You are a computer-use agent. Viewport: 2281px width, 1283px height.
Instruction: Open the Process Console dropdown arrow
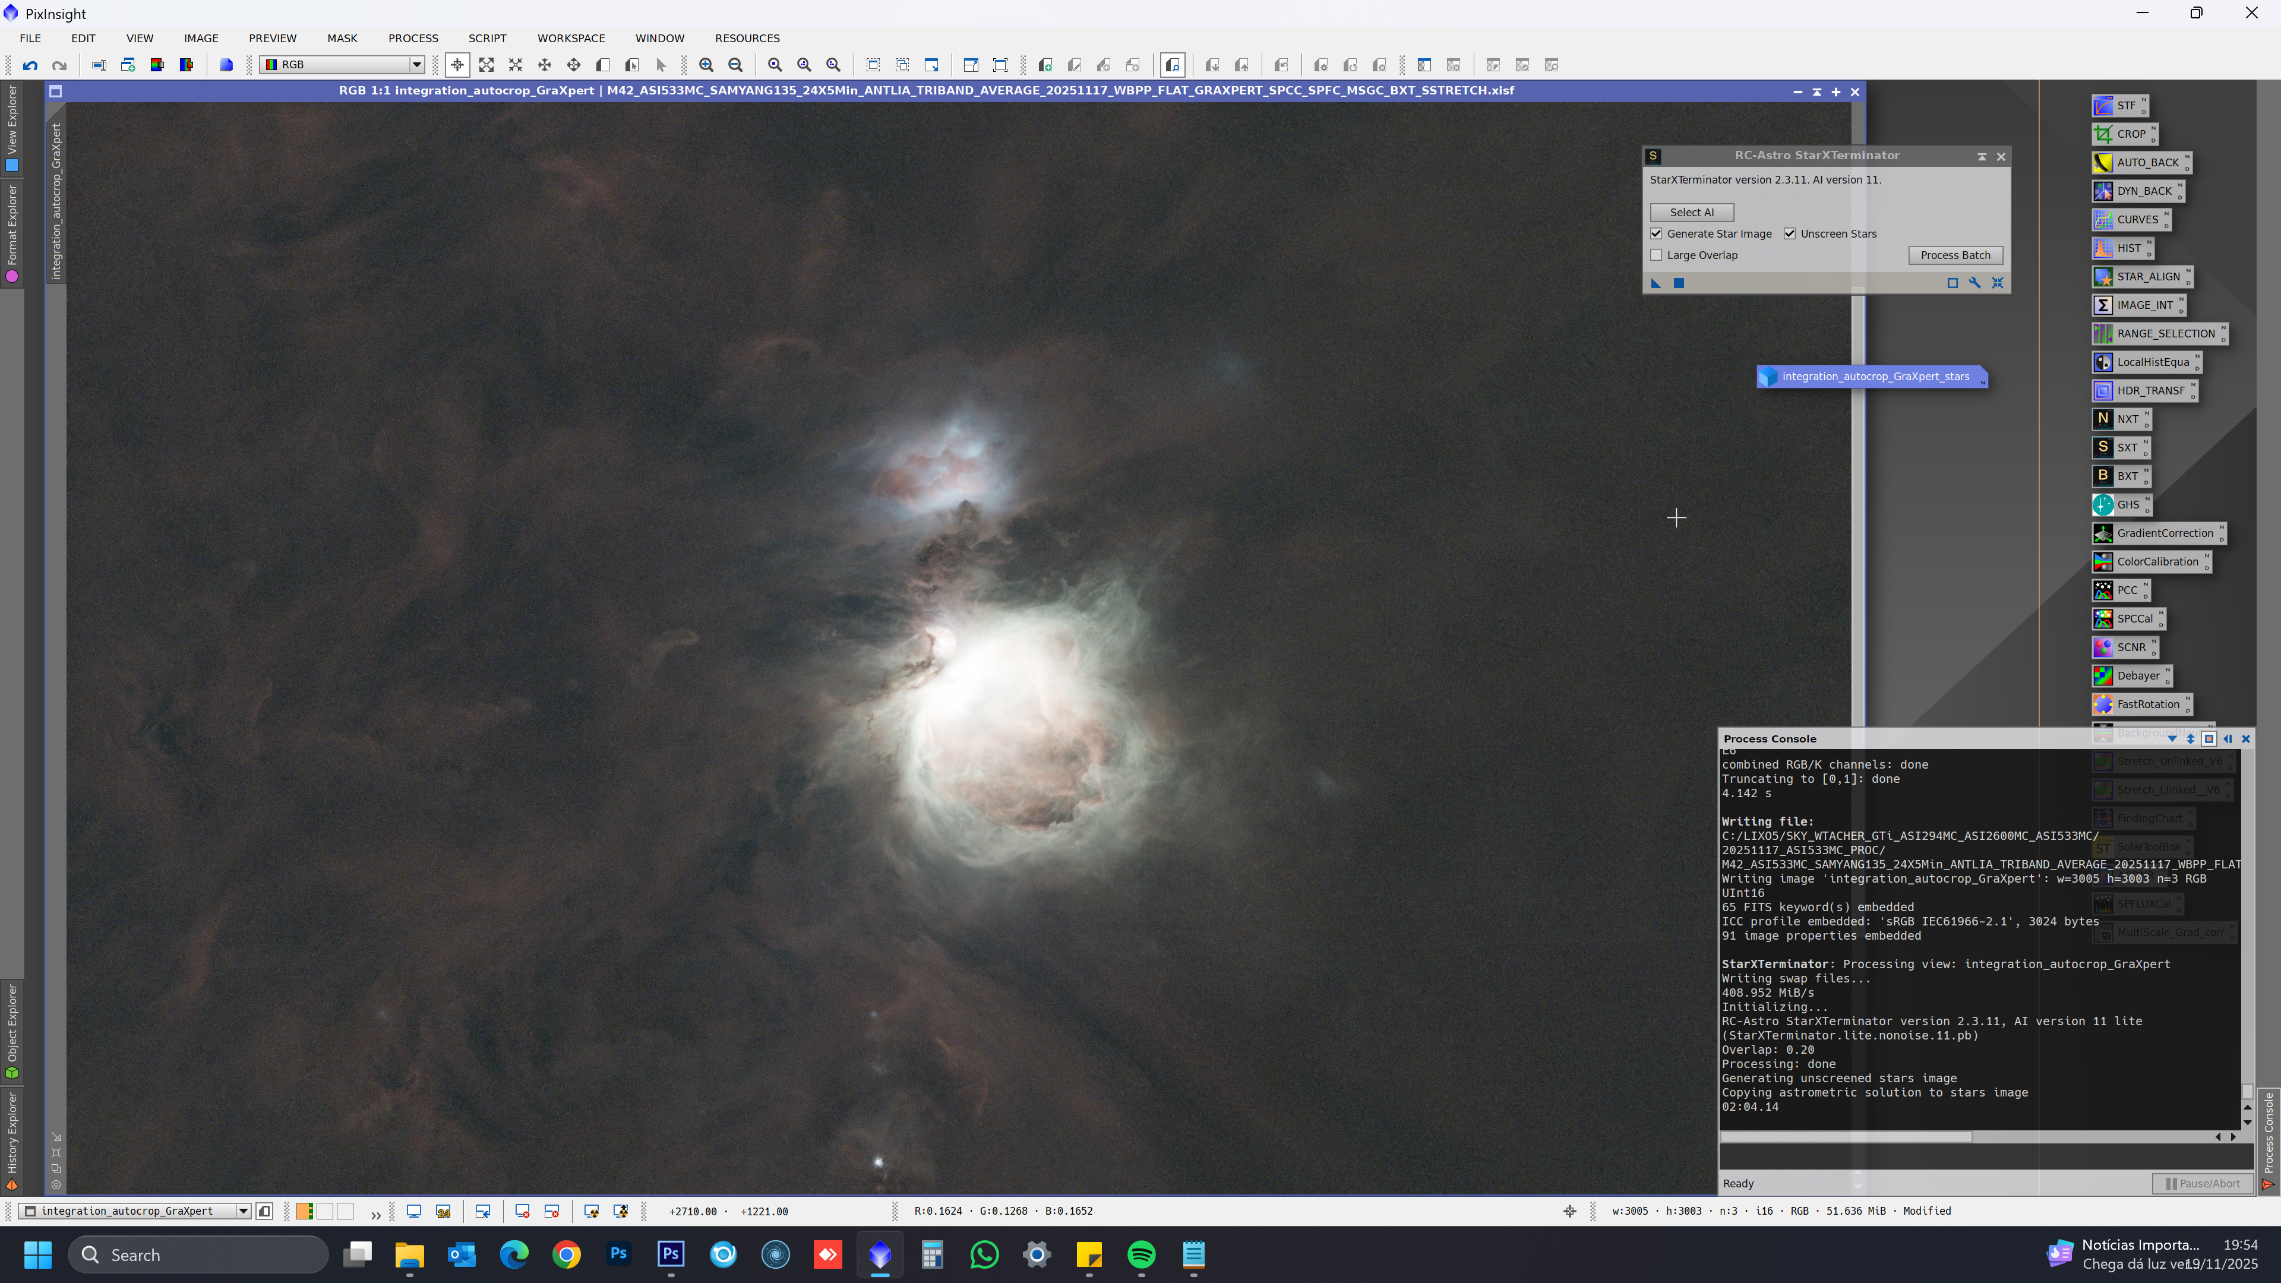[2172, 738]
